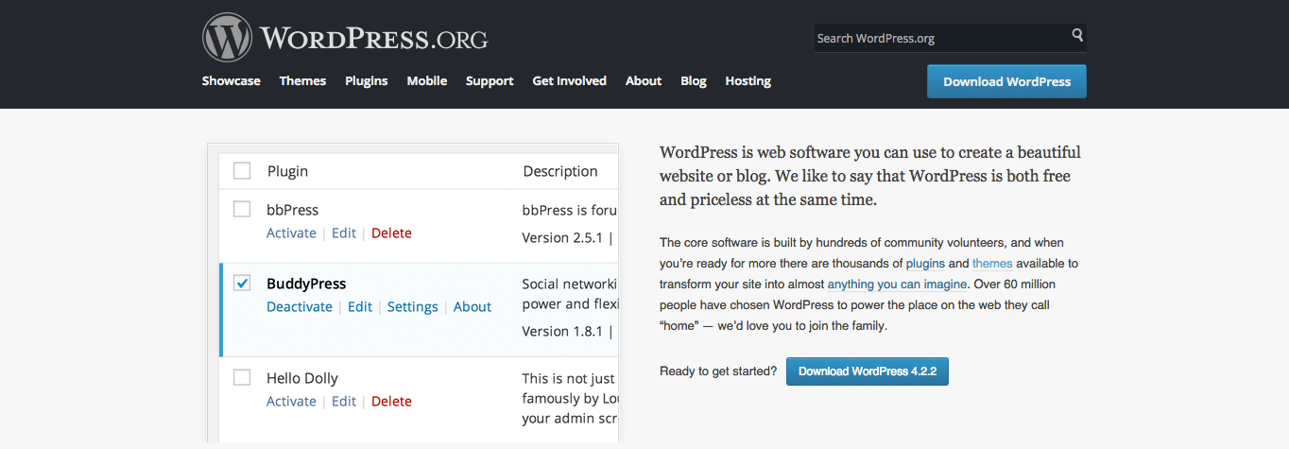
Task: Uncheck the BuddyPress plugin checkbox
Action: (x=242, y=283)
